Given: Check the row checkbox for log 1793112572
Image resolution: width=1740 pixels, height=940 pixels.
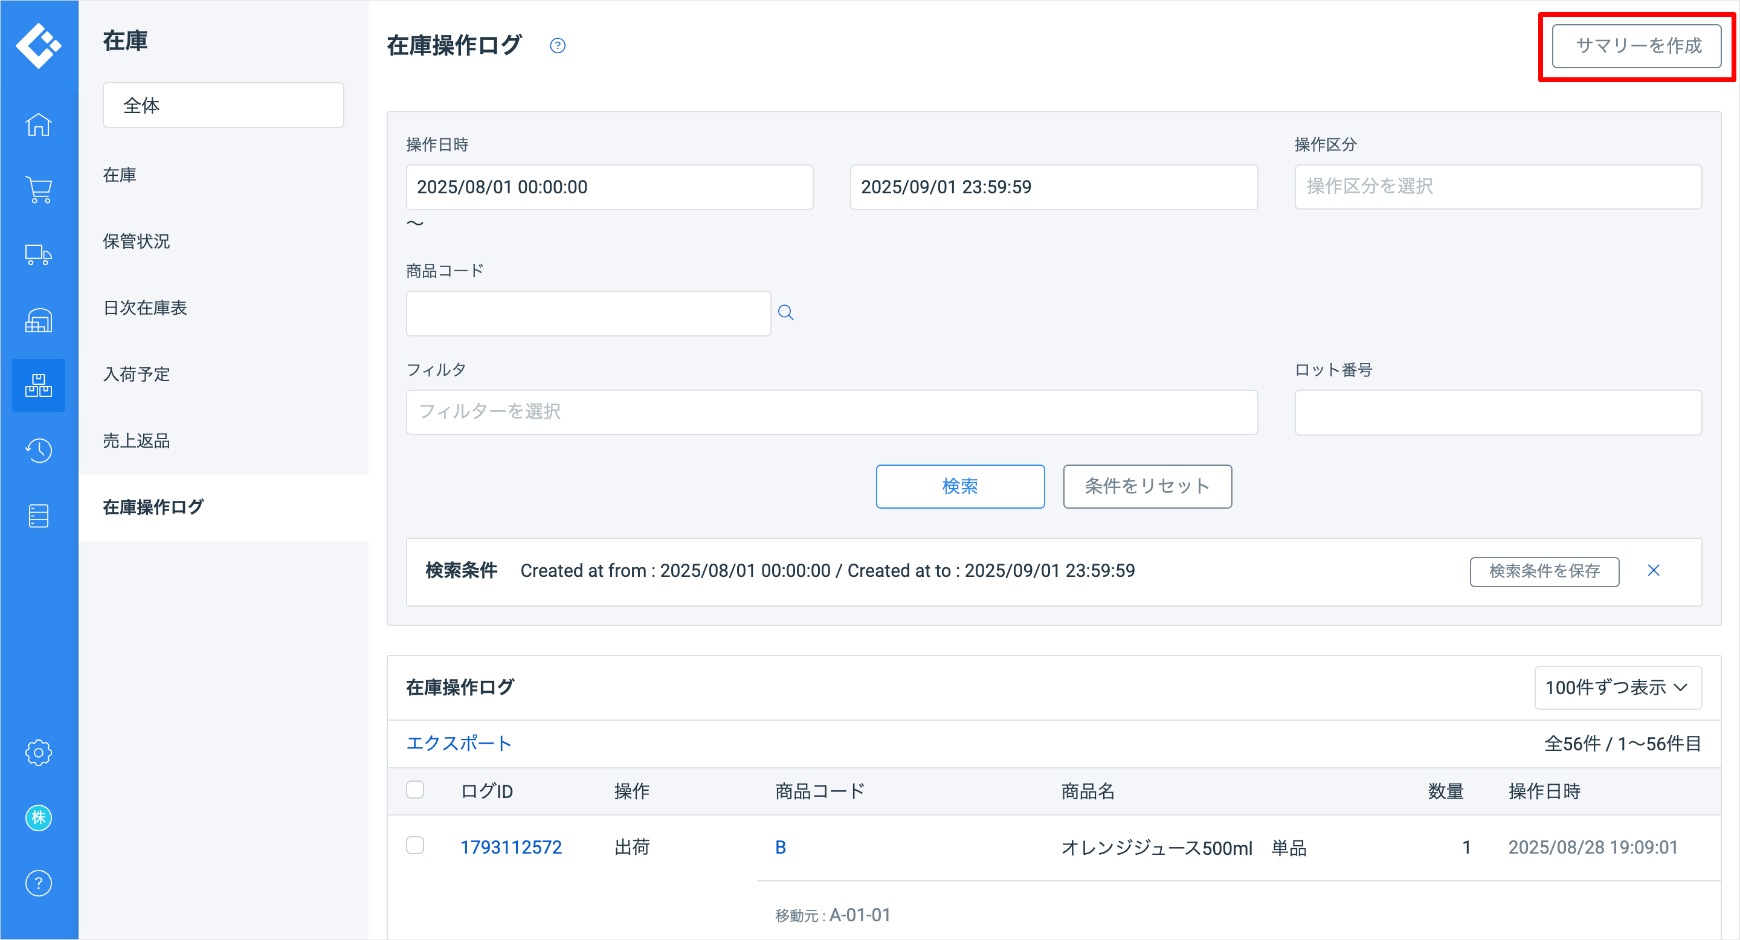Looking at the screenshot, I should click(414, 846).
